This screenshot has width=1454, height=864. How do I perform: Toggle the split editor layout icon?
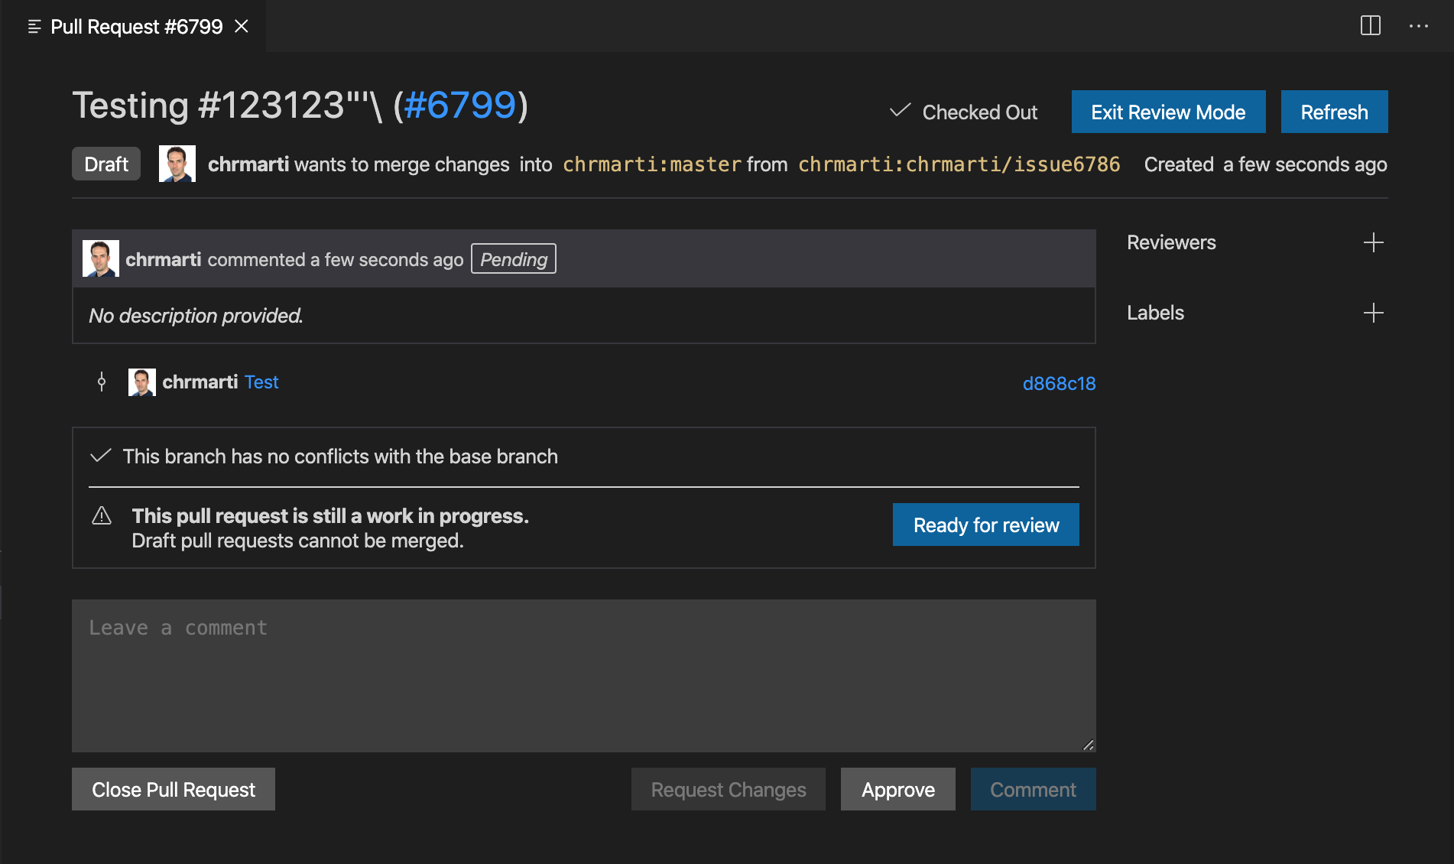(1371, 26)
